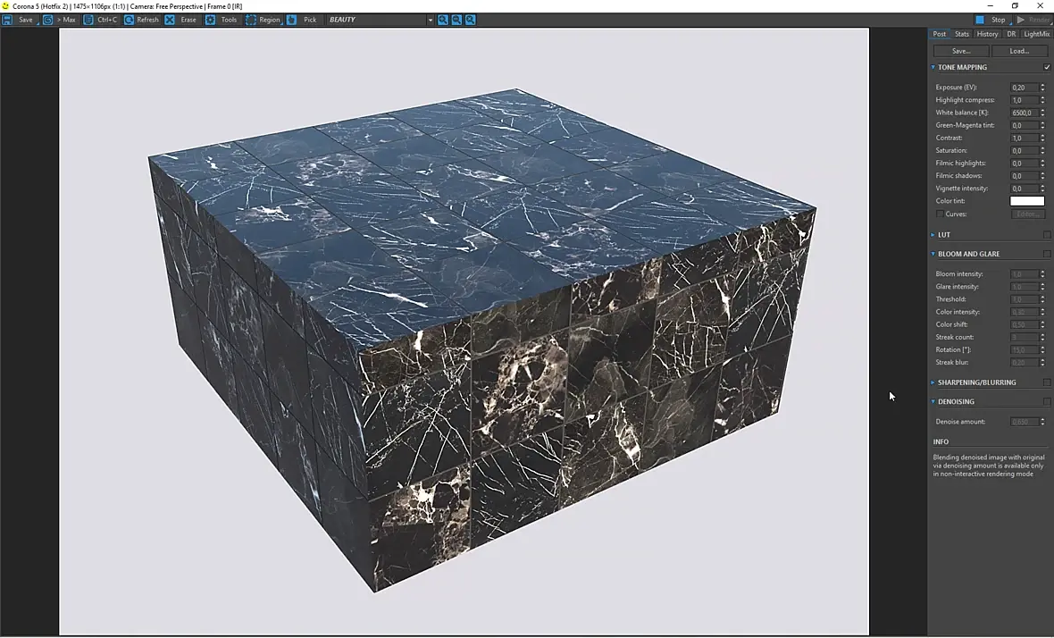The height and width of the screenshot is (638, 1054).
Task: Click the Ctrl+C copy icon
Action: [88, 20]
